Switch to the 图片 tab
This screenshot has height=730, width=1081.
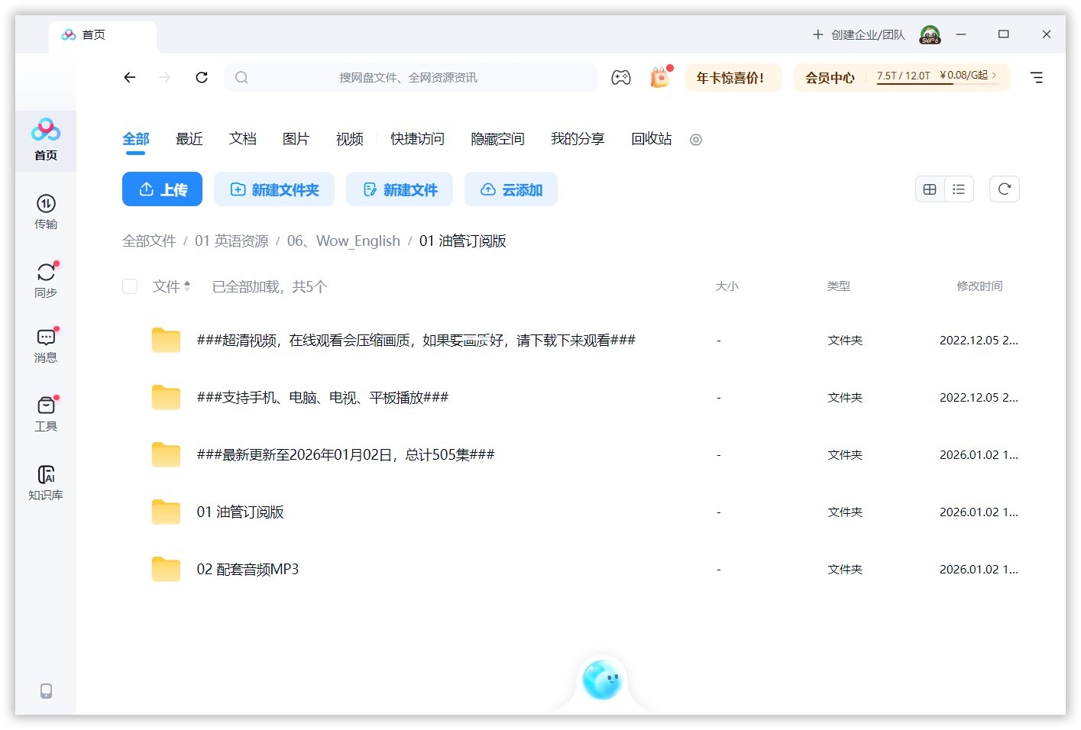(296, 139)
